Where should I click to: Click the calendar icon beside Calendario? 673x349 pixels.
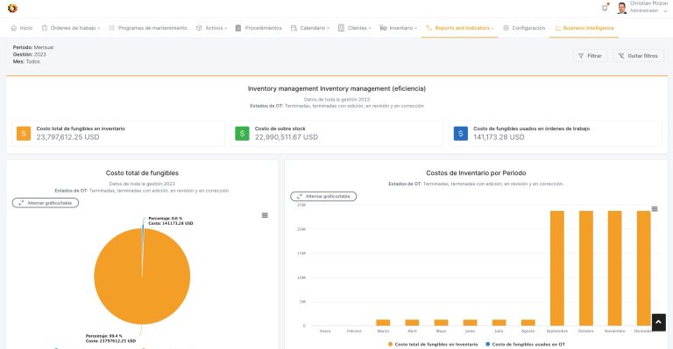click(294, 28)
